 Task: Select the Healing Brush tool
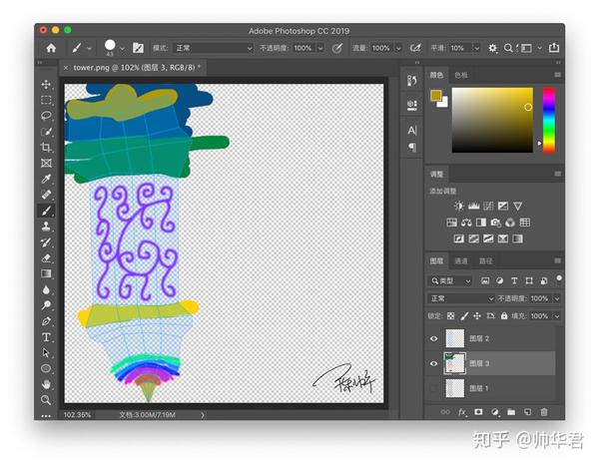(46, 195)
